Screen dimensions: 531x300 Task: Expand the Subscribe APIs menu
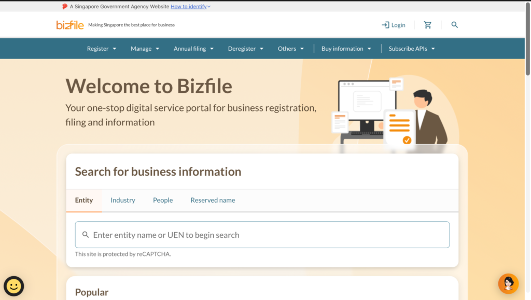[x=412, y=49]
